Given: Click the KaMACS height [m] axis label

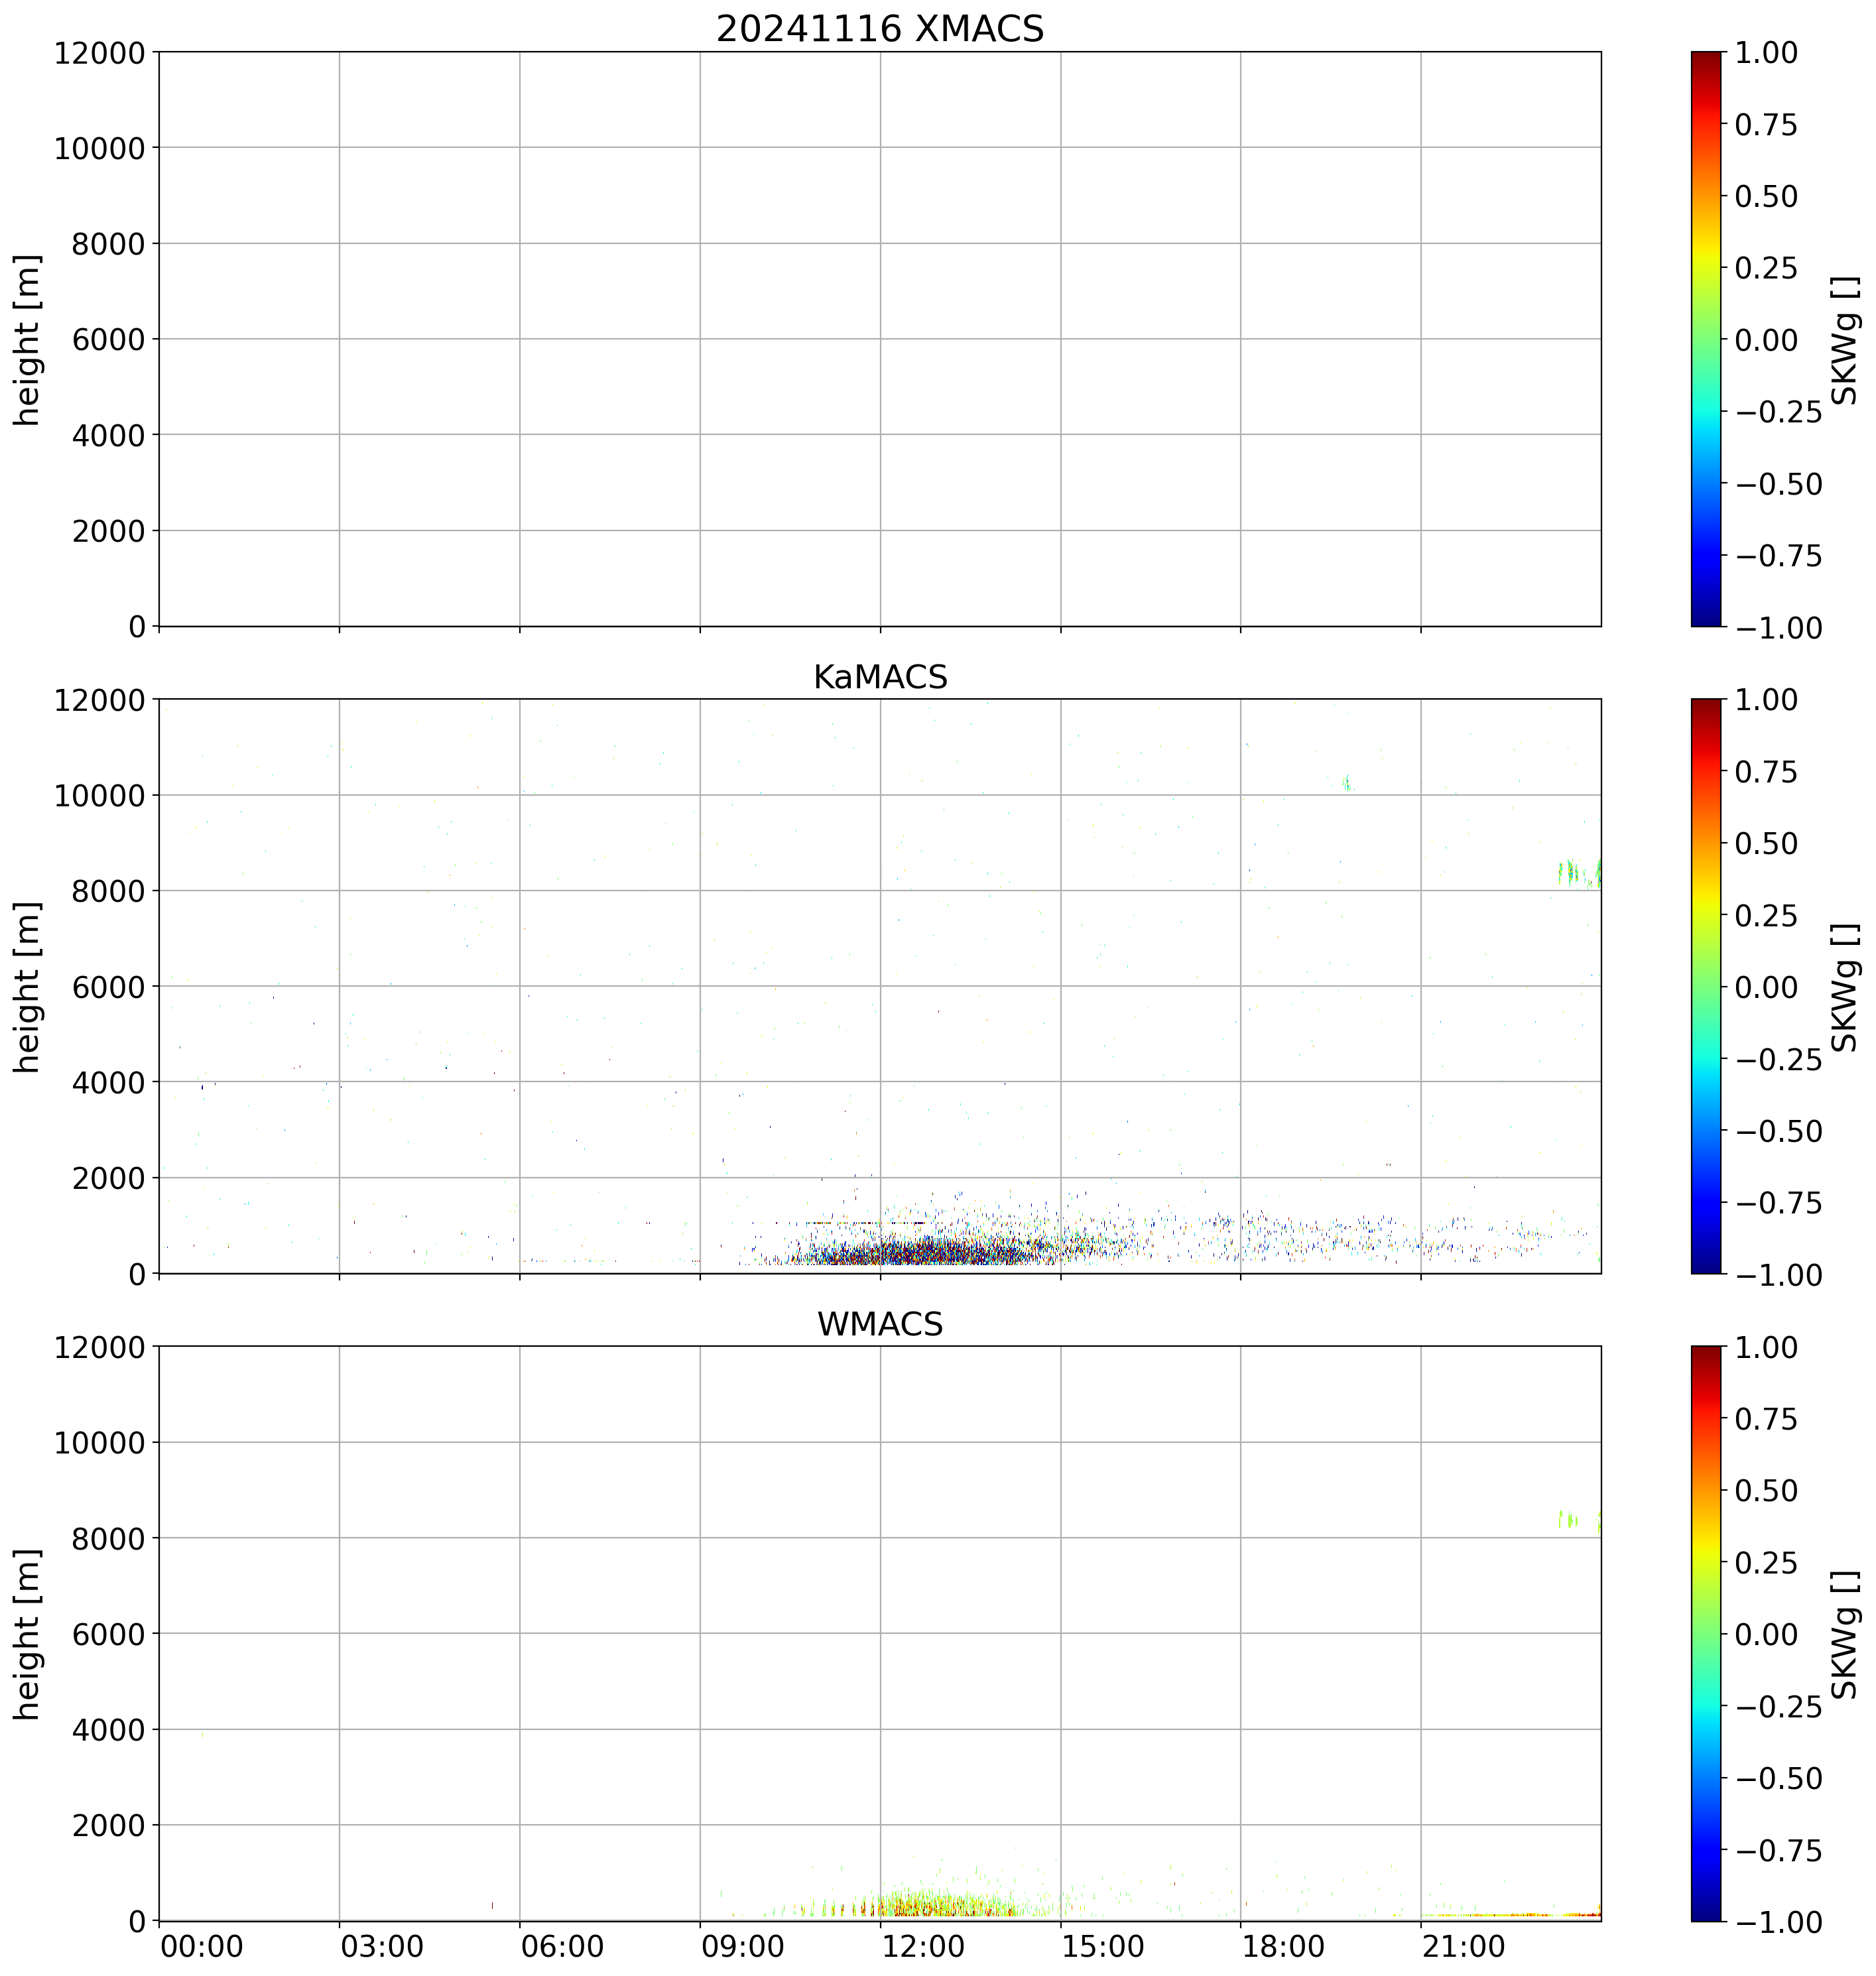Looking at the screenshot, I should pos(27,986).
